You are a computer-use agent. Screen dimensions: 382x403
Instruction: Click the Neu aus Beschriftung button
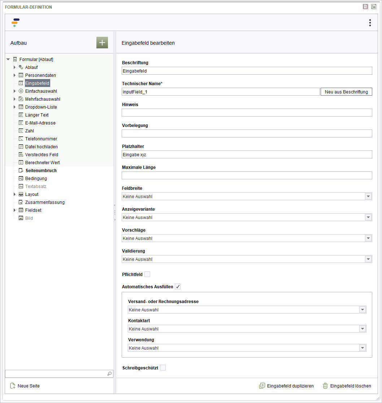click(x=346, y=92)
